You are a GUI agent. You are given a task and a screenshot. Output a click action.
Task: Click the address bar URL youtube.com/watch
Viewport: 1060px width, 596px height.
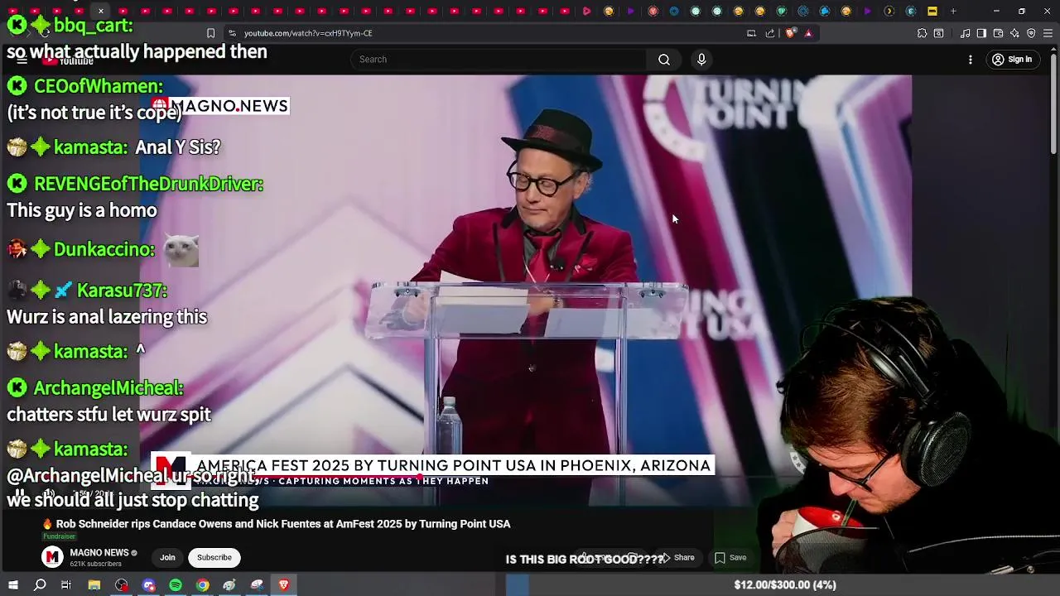click(x=308, y=33)
